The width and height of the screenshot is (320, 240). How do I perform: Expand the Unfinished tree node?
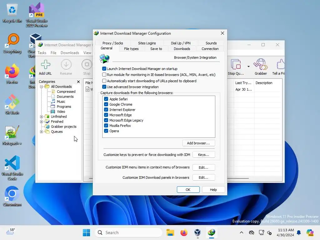pyautogui.click(x=42, y=117)
